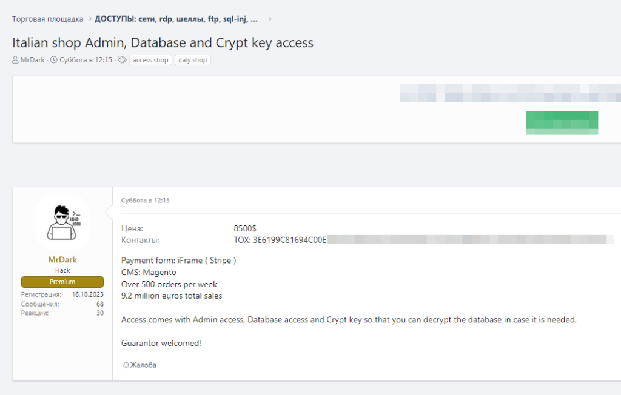Report the post via the Жалоба link
Image resolution: width=621 pixels, height=395 pixels.
[143, 365]
